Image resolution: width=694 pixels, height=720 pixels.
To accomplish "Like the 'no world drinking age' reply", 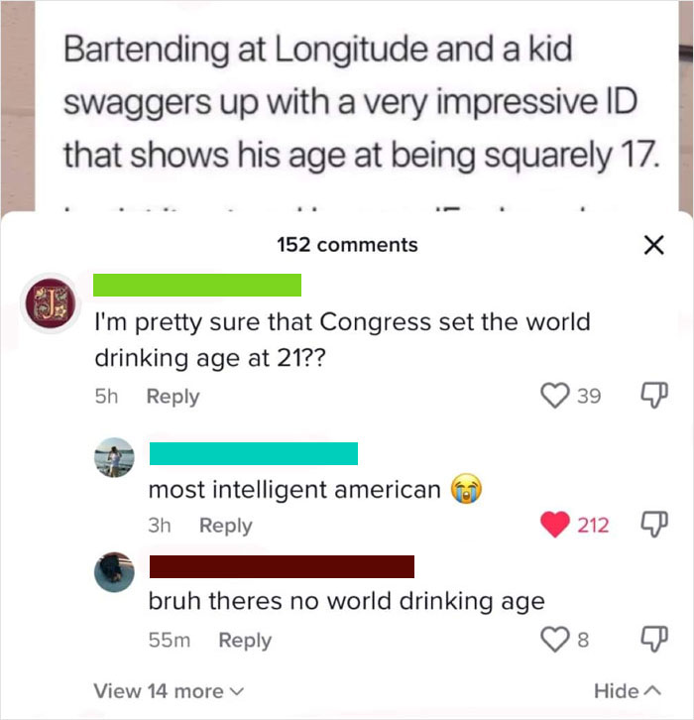I will point(555,640).
